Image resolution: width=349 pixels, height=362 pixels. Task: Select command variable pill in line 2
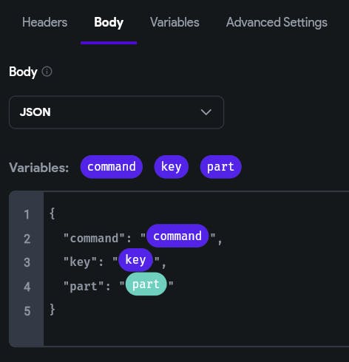177,236
